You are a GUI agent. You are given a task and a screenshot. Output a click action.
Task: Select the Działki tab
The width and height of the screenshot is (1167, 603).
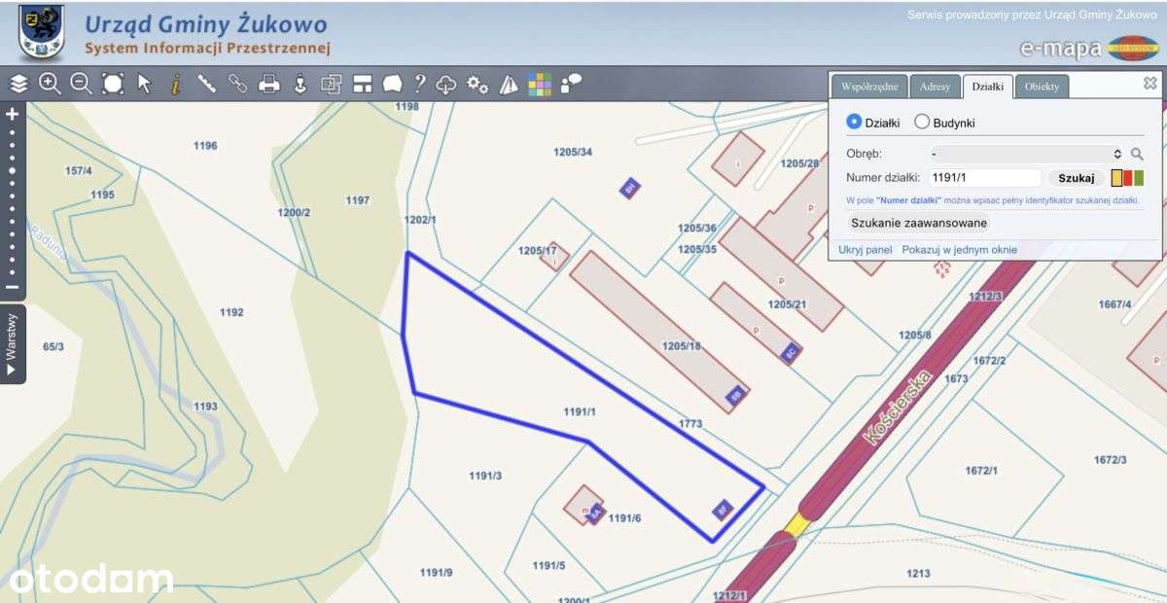(988, 87)
